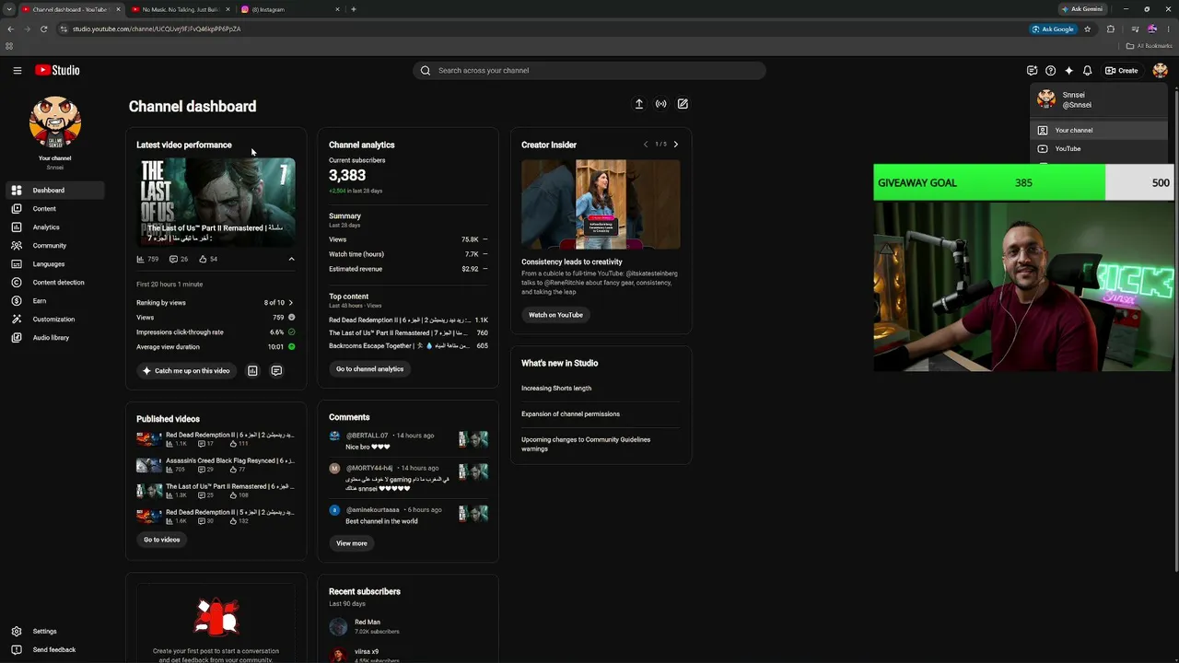Open Languages in the sidebar
Screen dimensions: 1179x663
click(55, 264)
